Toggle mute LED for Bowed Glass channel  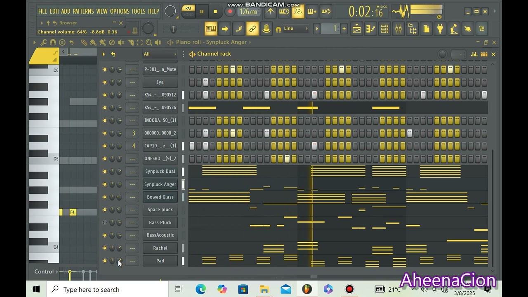point(105,197)
